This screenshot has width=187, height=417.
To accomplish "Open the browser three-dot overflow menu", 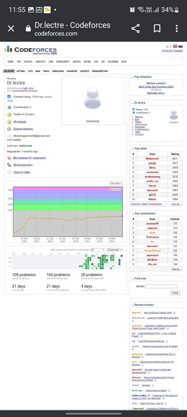I will [176, 29].
